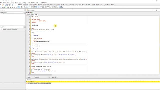
Task: Jump forward in Source Editor history
Action: point(32,13)
